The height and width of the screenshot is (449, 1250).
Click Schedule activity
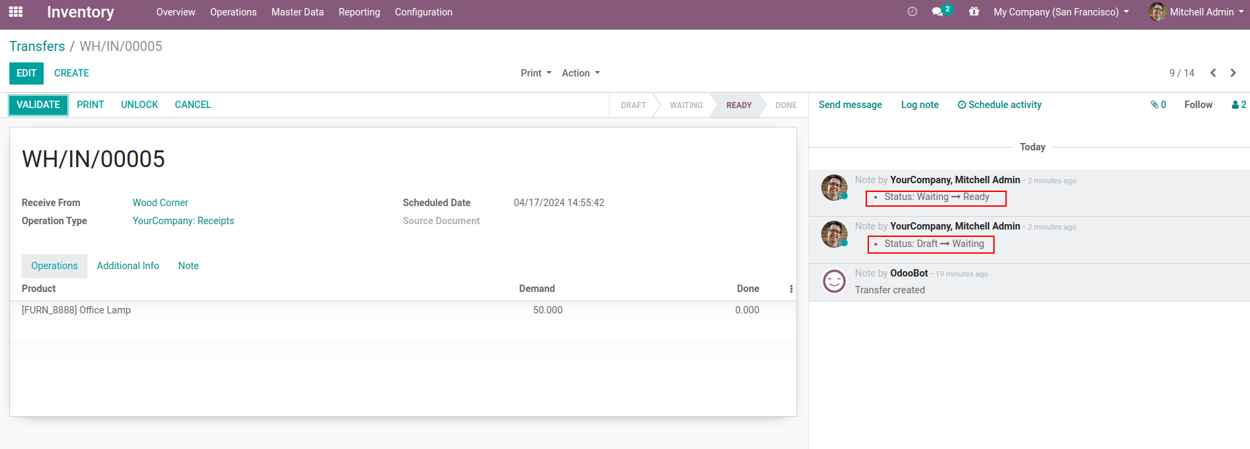(x=999, y=105)
